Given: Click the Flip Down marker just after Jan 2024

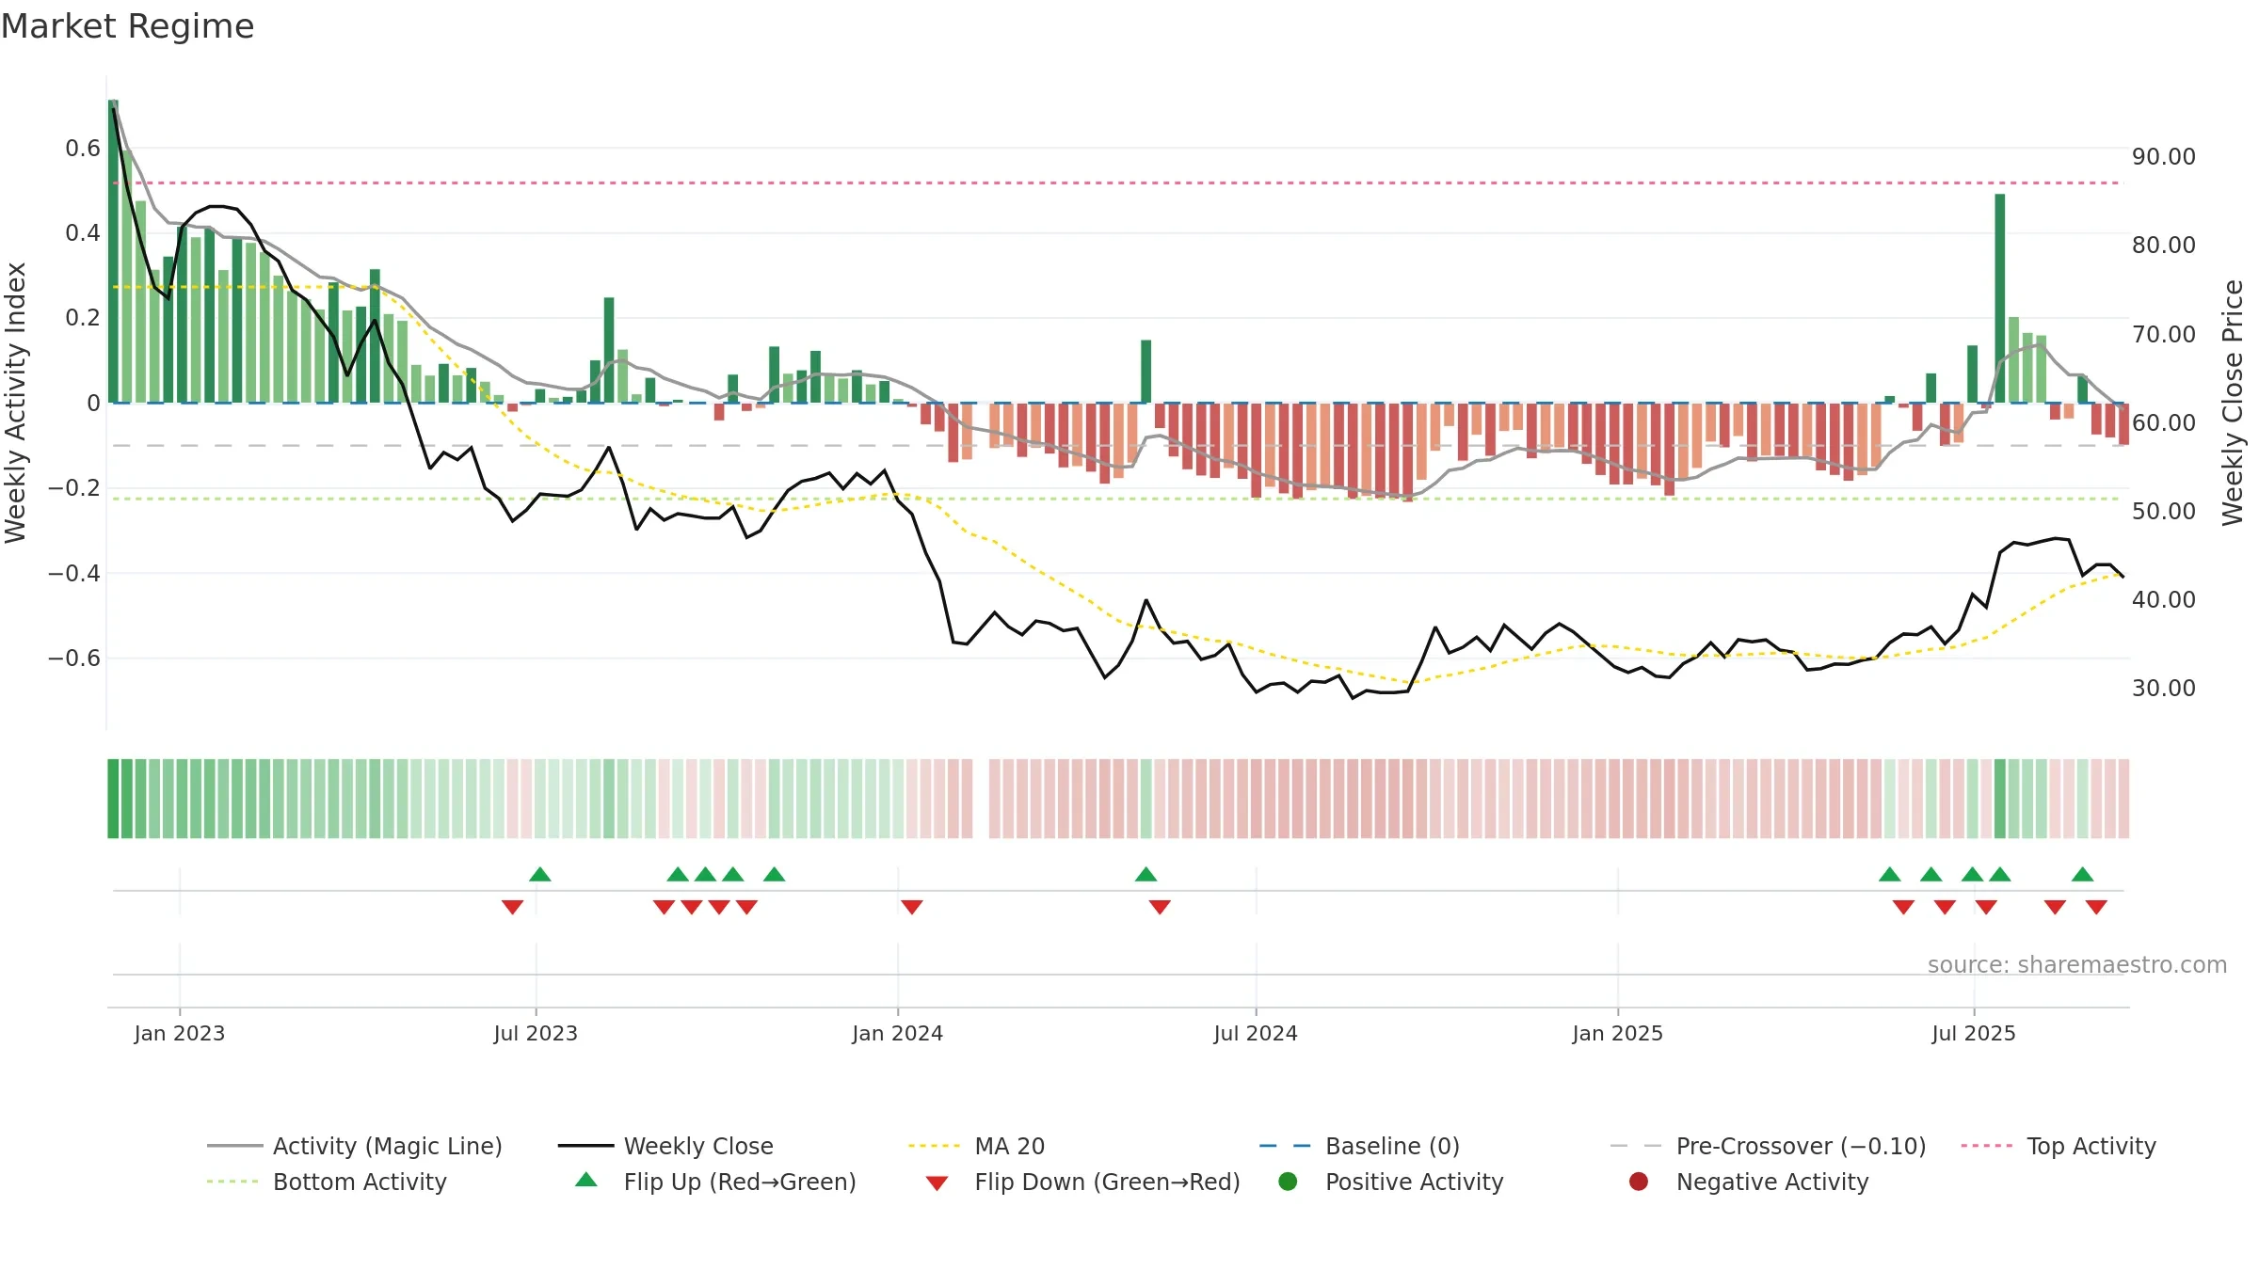Looking at the screenshot, I should [x=912, y=907].
